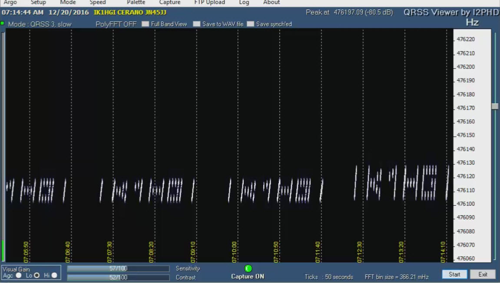Click the Sensitivity slider bar
The height and width of the screenshot is (283, 500).
point(118,269)
